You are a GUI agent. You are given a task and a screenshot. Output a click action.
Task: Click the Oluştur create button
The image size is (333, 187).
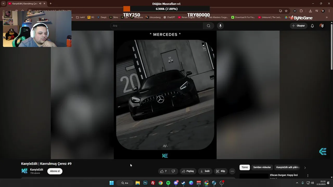point(298,26)
